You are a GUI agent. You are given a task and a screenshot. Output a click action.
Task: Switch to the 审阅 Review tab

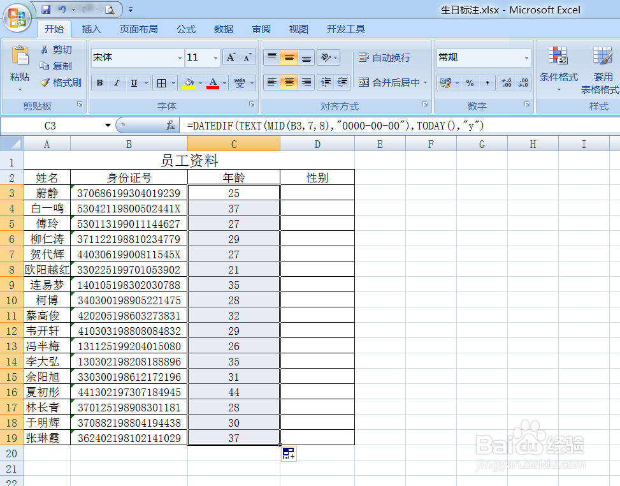pyautogui.click(x=261, y=29)
